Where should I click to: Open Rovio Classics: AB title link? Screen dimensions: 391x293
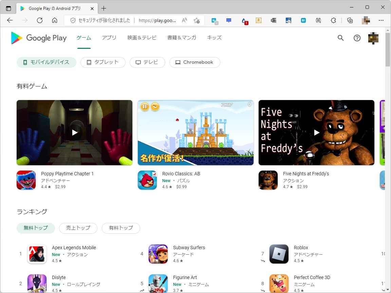181,174
